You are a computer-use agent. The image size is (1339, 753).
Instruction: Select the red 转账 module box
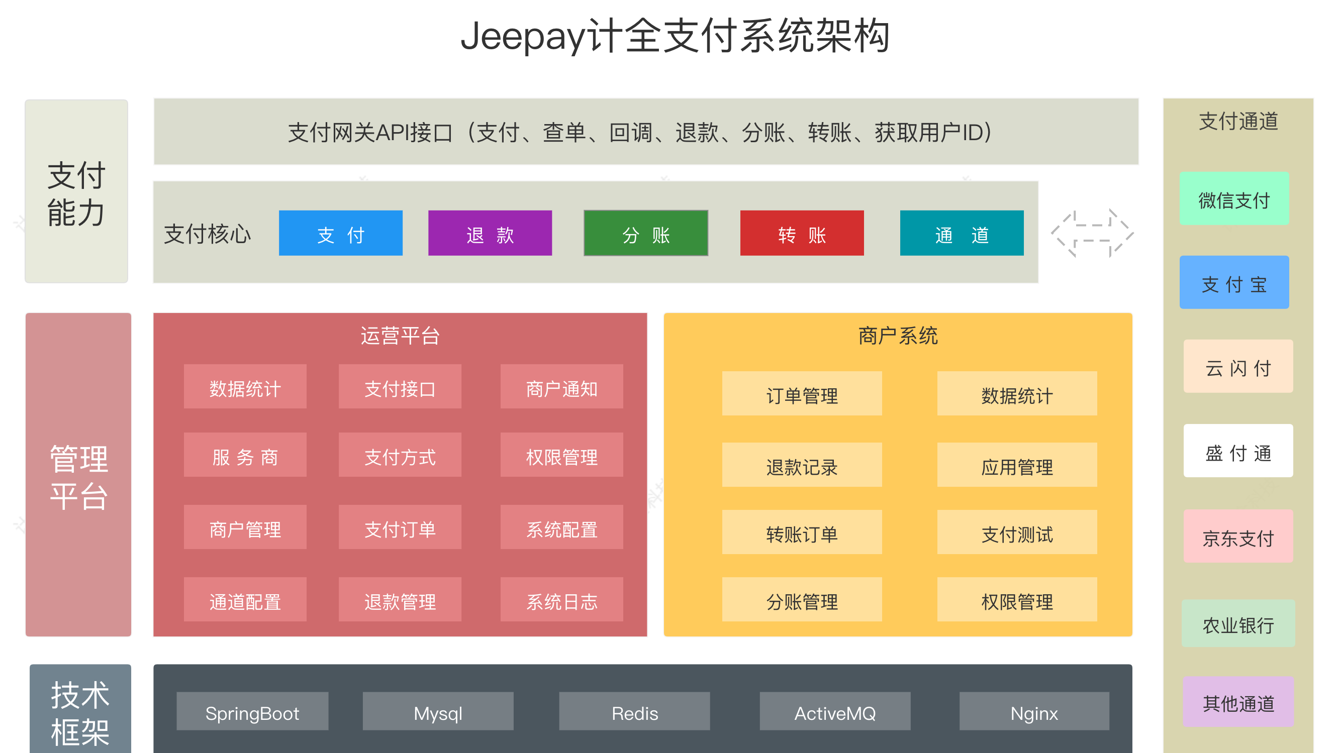click(802, 233)
